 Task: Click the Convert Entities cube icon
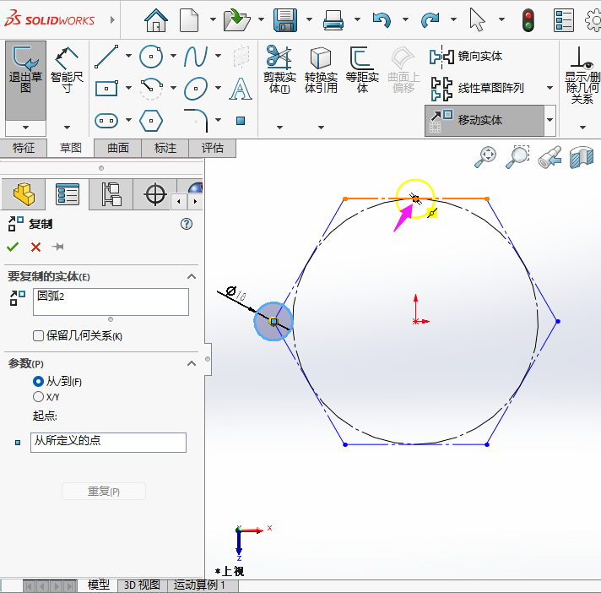click(x=321, y=57)
